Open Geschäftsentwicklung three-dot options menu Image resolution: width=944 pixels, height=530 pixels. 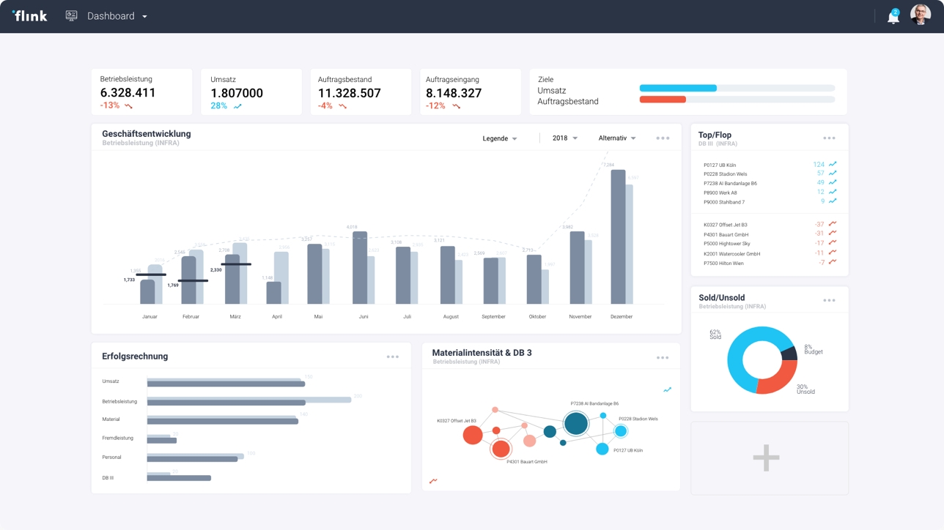pos(663,138)
